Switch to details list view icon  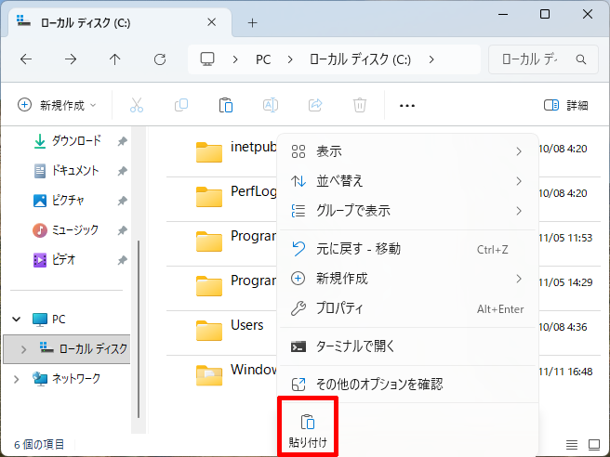(x=572, y=445)
